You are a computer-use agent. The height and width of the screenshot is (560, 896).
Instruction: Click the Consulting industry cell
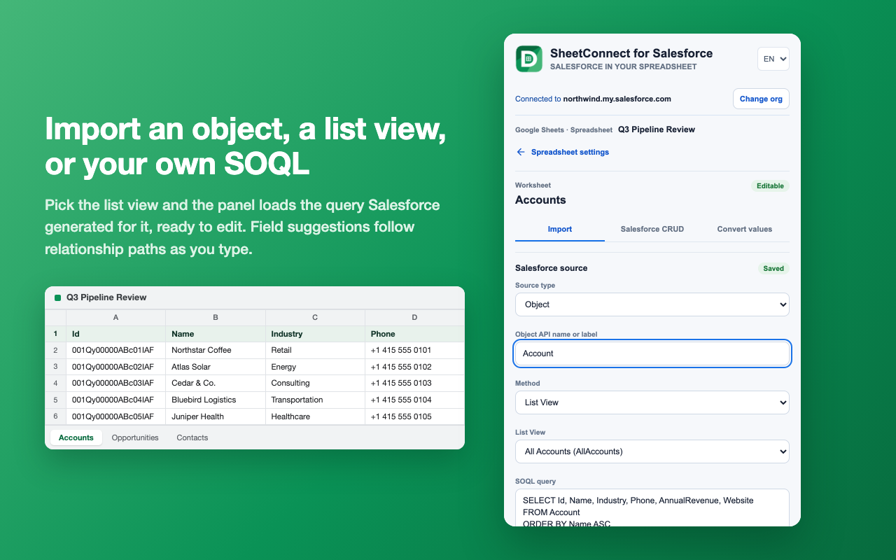tap(315, 383)
